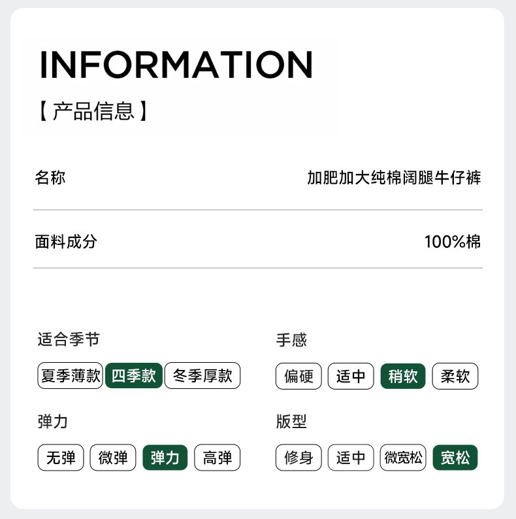
Task: Pick the 冬季厚款 season option
Action: click(x=202, y=376)
